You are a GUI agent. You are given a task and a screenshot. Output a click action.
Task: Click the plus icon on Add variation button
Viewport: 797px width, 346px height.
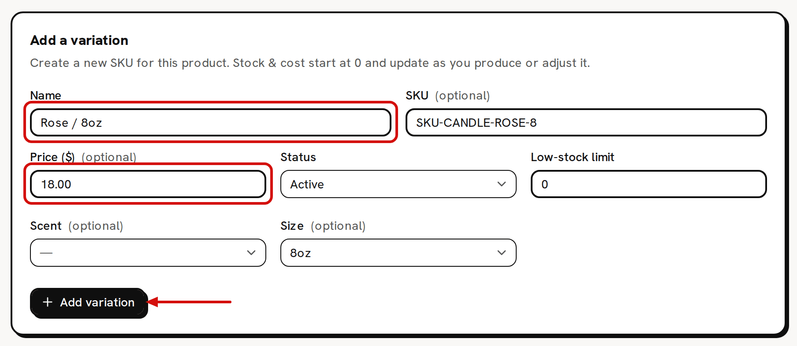pyautogui.click(x=48, y=302)
